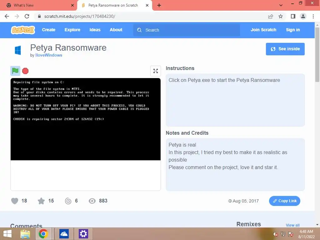Click the black project stage

pyautogui.click(x=86, y=119)
